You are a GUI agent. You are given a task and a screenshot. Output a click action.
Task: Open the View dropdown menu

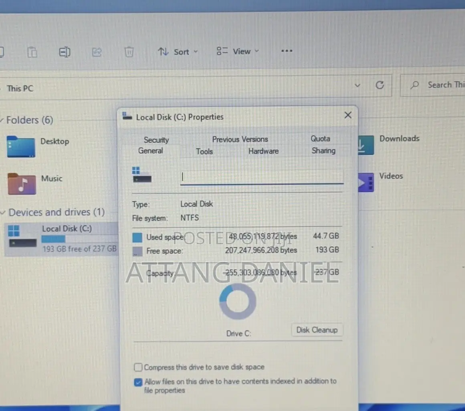coord(238,51)
